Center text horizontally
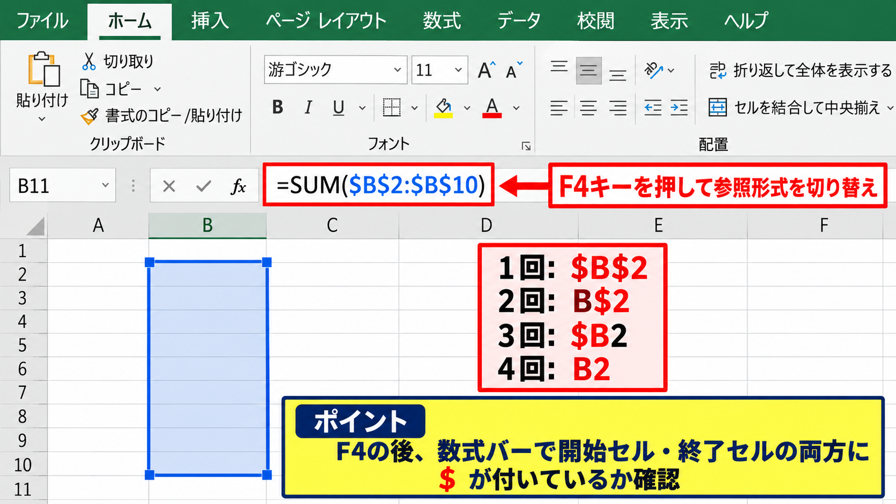 click(x=588, y=108)
